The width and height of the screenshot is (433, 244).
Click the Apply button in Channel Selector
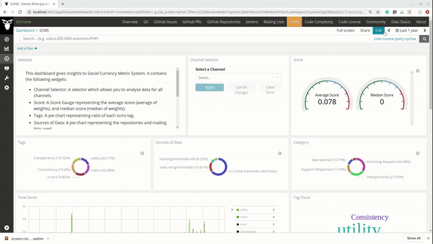click(210, 87)
